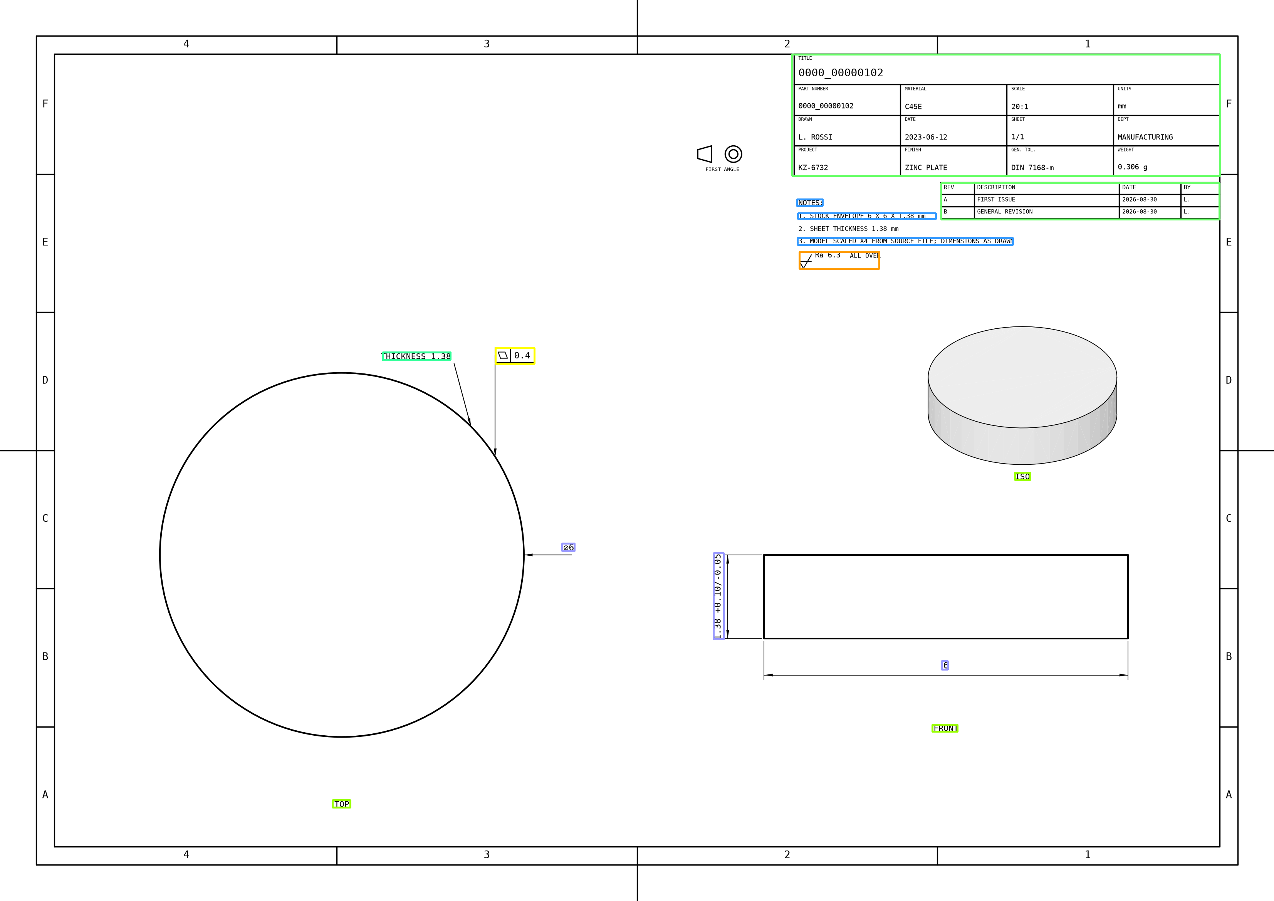Click the FRONT view label
This screenshot has height=901, width=1274.
945,728
